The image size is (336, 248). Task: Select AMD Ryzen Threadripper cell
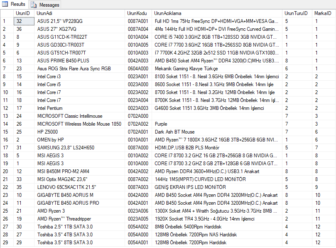tap(79, 219)
